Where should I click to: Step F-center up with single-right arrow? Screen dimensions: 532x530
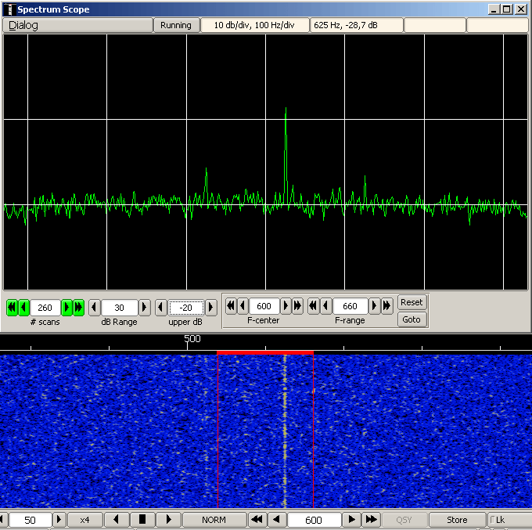(286, 306)
